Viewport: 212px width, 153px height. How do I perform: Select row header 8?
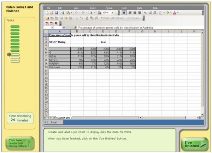pos(46,60)
